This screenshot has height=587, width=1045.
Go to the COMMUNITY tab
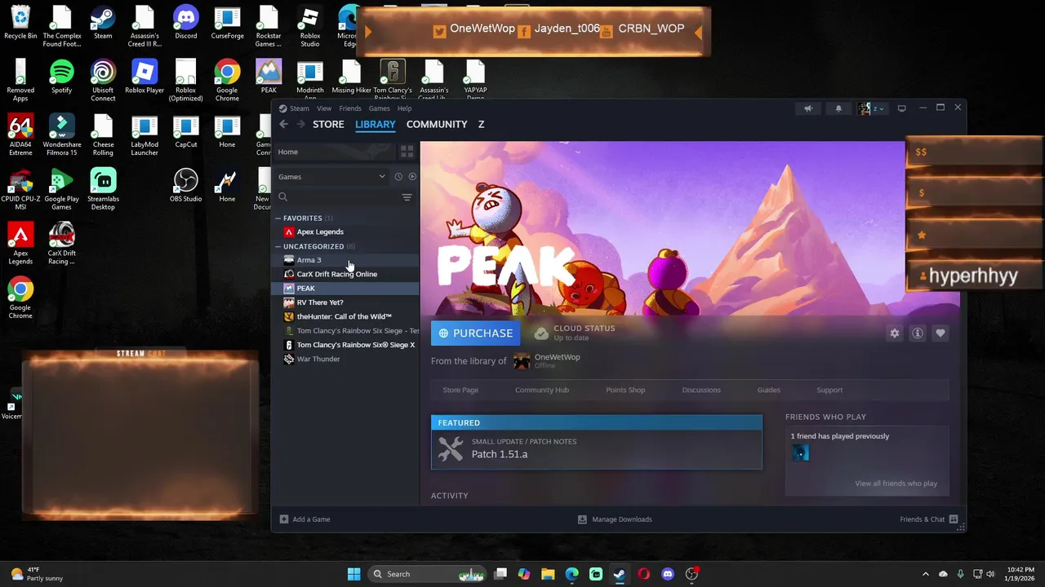pos(437,124)
